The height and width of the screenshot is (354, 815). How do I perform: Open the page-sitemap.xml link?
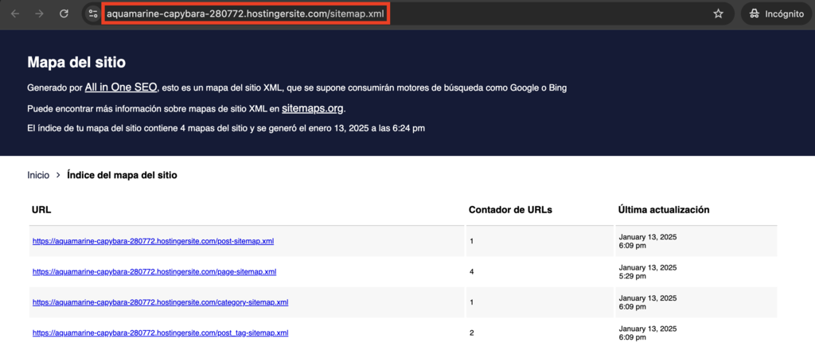tap(154, 271)
